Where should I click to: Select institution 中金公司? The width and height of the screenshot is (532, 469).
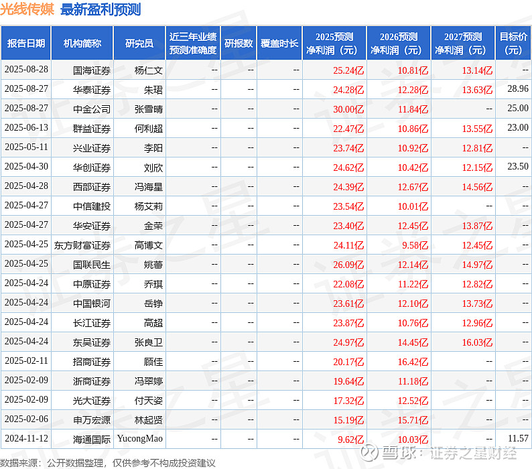[x=92, y=109]
